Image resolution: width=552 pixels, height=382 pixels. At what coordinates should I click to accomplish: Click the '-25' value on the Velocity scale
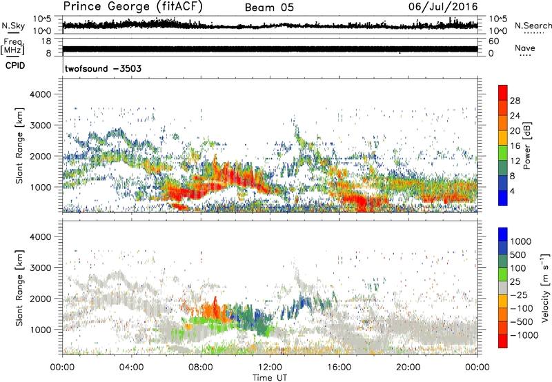click(x=519, y=294)
